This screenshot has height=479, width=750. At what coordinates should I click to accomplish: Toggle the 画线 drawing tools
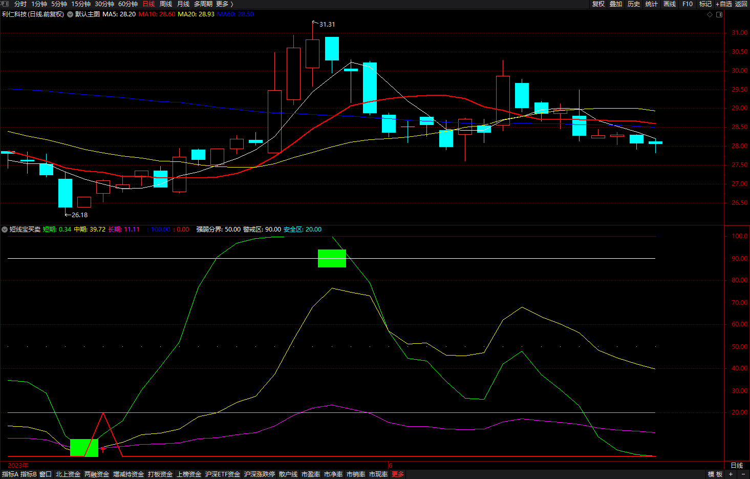pyautogui.click(x=670, y=4)
